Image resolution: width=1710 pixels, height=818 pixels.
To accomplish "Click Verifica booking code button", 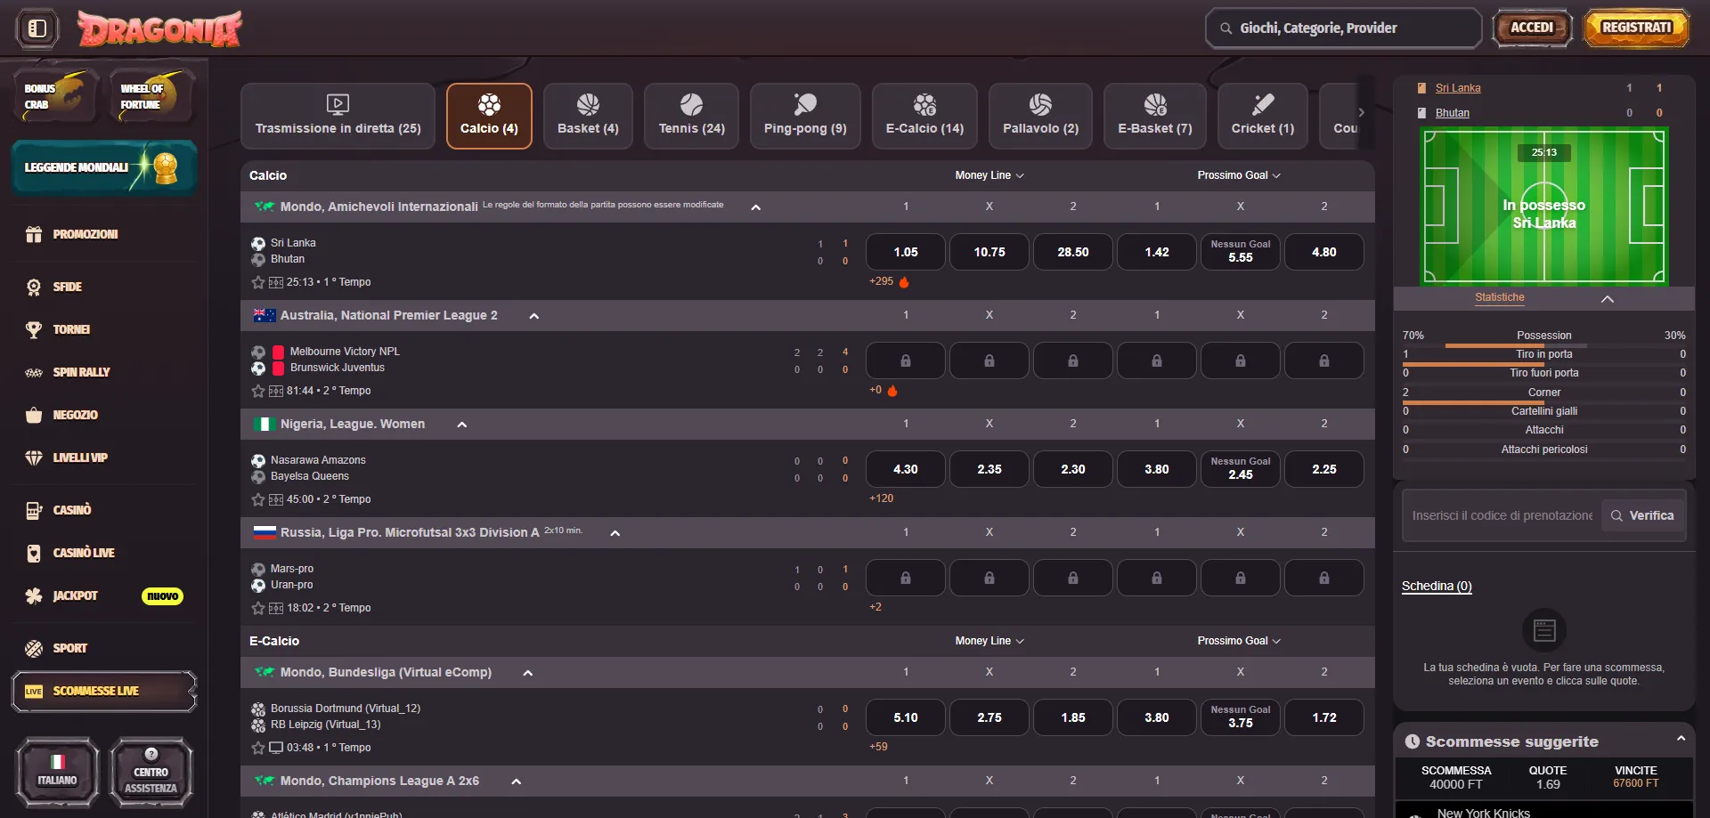I will pos(1643,515).
